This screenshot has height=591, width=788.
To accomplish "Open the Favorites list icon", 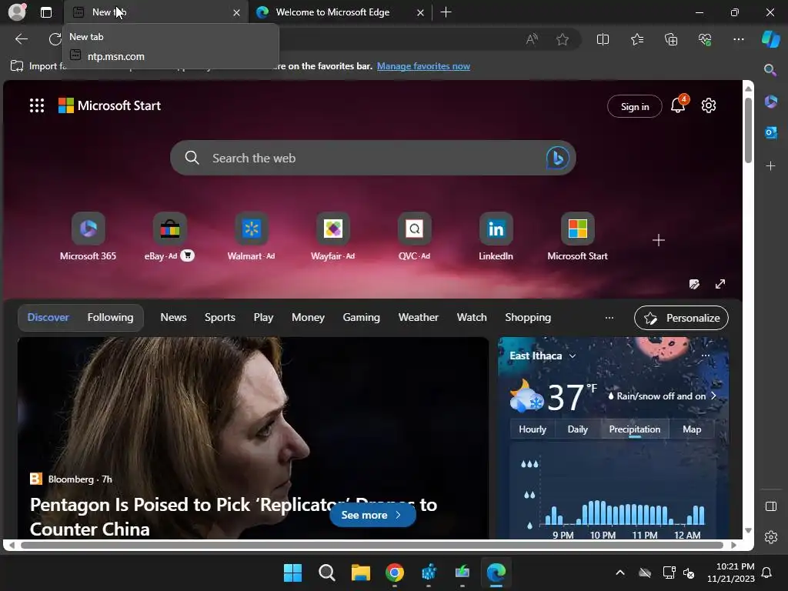I will coord(636,39).
